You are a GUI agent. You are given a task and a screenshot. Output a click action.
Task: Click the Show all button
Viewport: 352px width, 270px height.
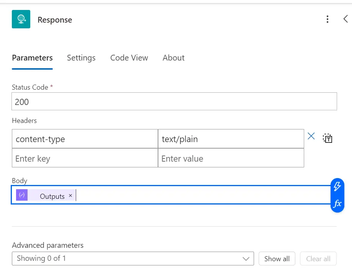[x=277, y=259]
